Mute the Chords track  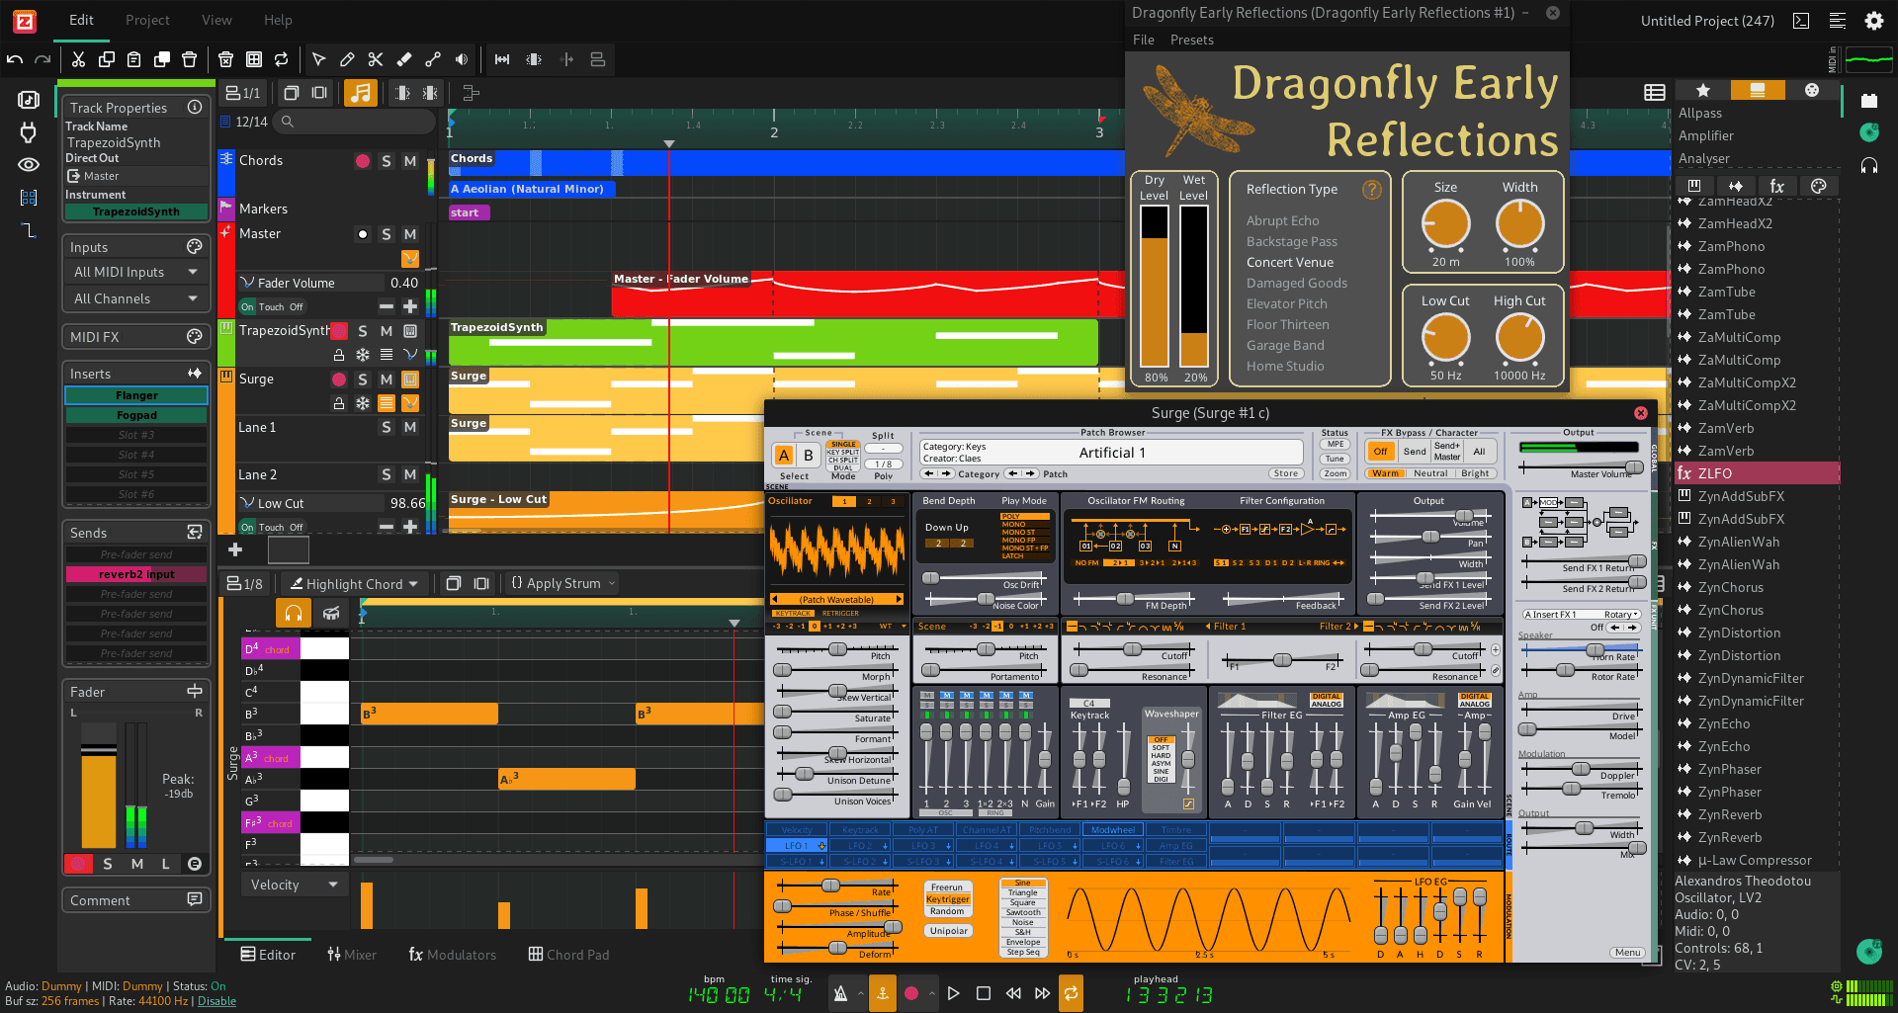[x=410, y=161]
